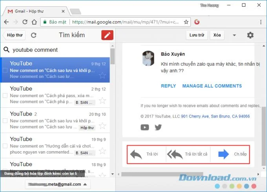Tick checkbox for 9 thg 12 YouTube email

[x=5, y=71]
